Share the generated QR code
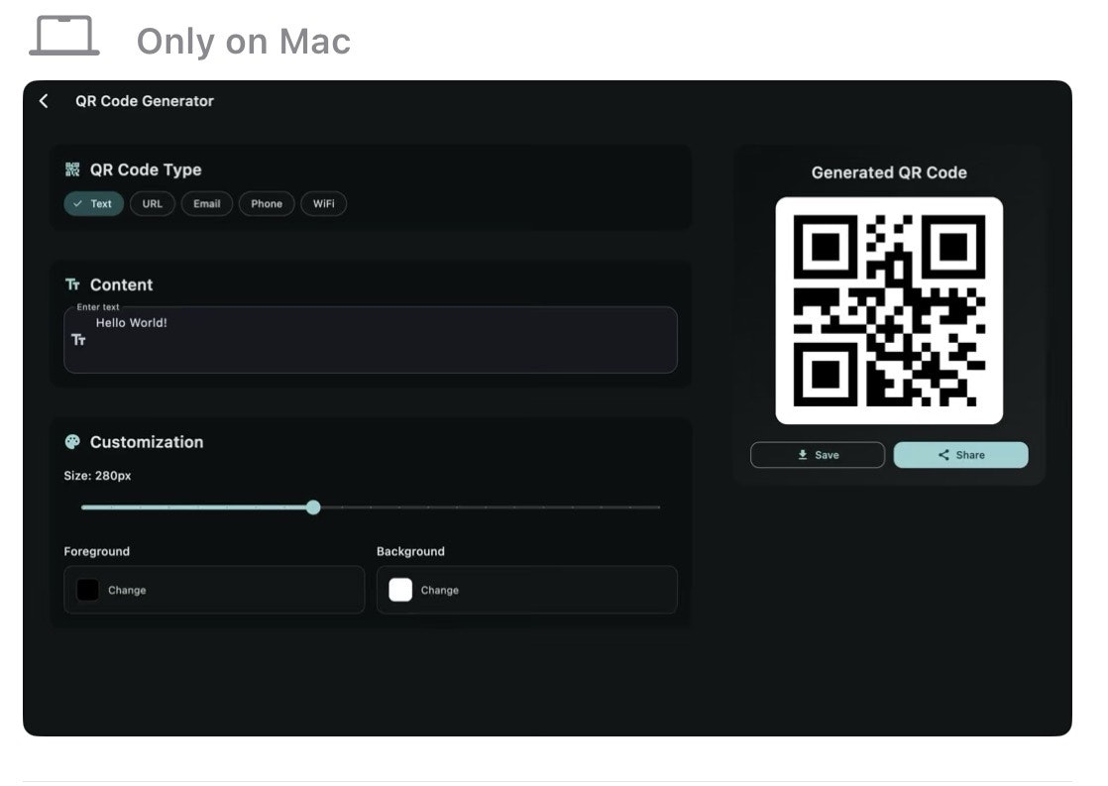The image size is (1108, 786). 961,455
